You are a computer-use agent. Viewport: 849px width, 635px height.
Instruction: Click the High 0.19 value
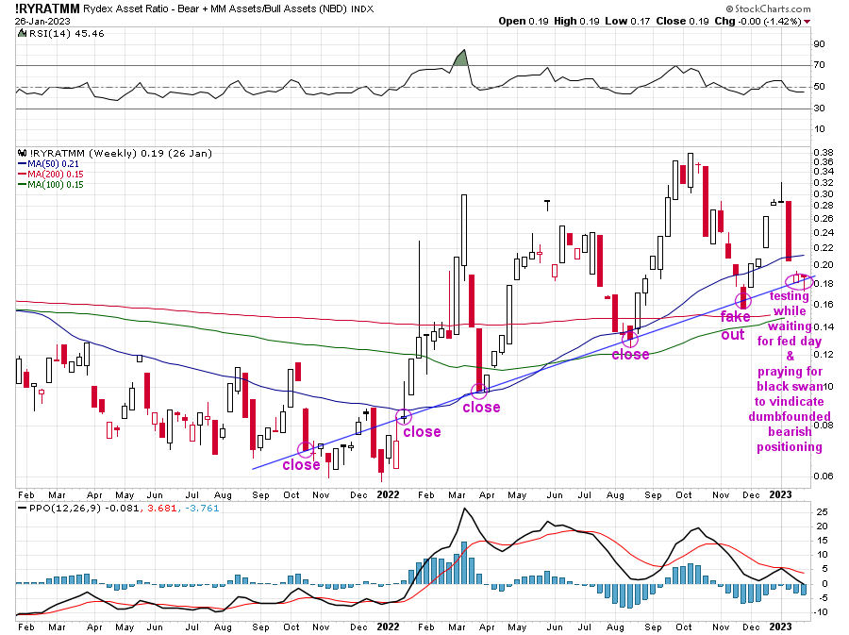[x=576, y=21]
